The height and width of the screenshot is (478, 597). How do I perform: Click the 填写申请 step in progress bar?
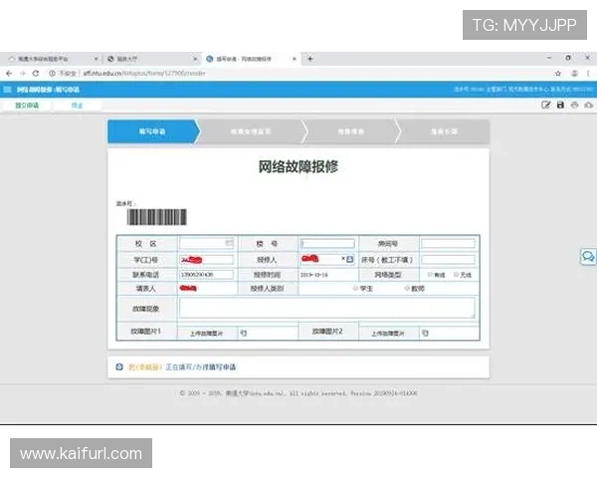pos(152,131)
